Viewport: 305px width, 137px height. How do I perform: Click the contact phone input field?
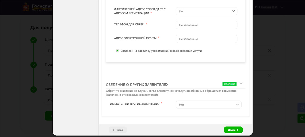206,25
